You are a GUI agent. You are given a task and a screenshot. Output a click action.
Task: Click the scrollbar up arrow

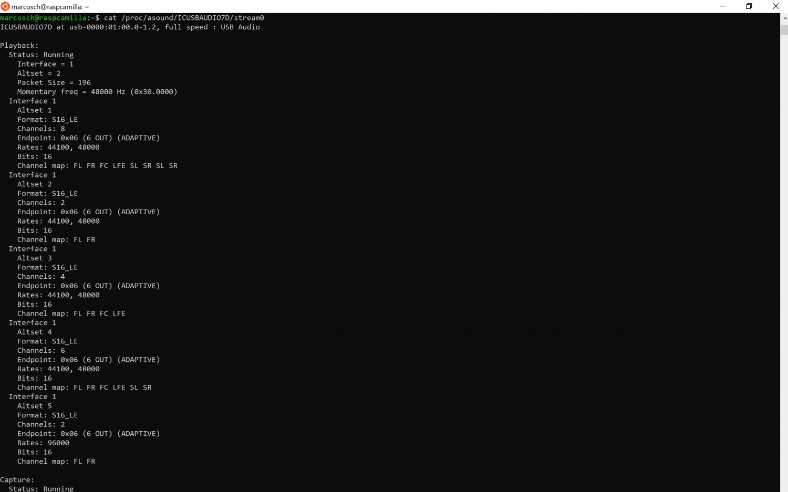(784, 18)
